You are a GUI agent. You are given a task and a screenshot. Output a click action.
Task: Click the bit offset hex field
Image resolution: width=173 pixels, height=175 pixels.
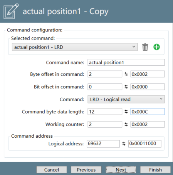(x=148, y=87)
